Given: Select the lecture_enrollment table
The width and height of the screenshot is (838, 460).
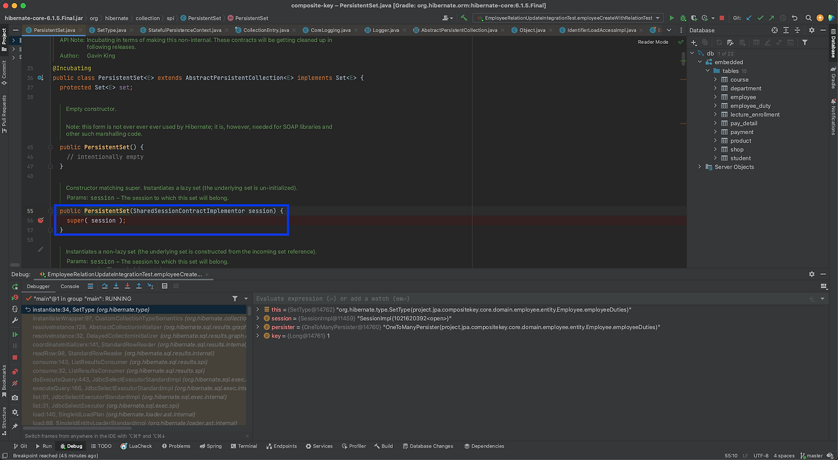Looking at the screenshot, I should [x=755, y=115].
